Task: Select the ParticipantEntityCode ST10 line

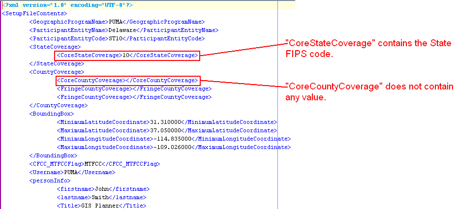Action: (x=117, y=38)
